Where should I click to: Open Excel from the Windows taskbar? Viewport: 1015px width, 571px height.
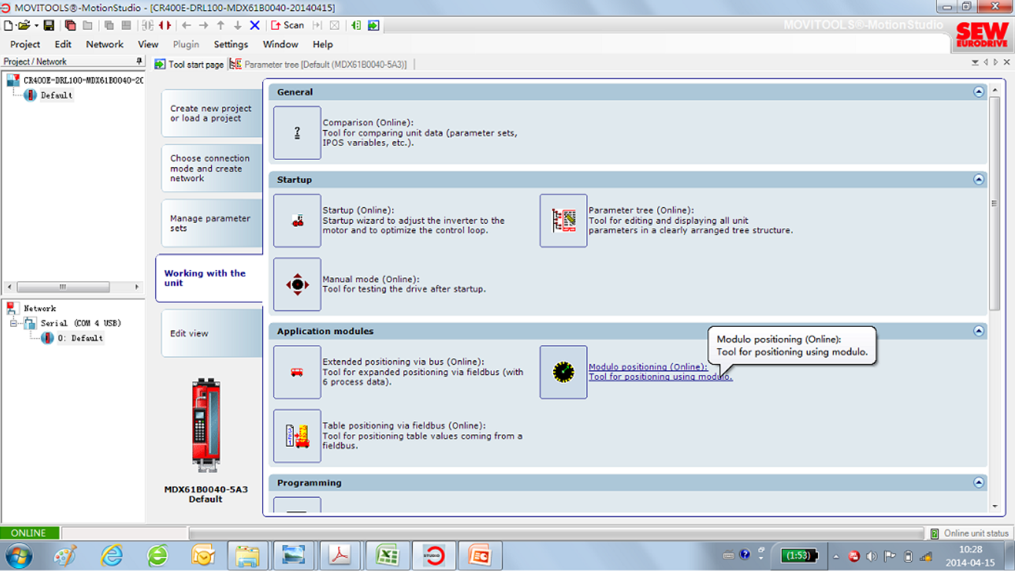[x=387, y=555]
